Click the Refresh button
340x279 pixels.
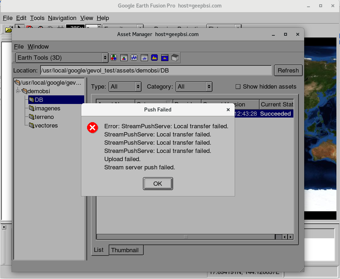coord(288,70)
